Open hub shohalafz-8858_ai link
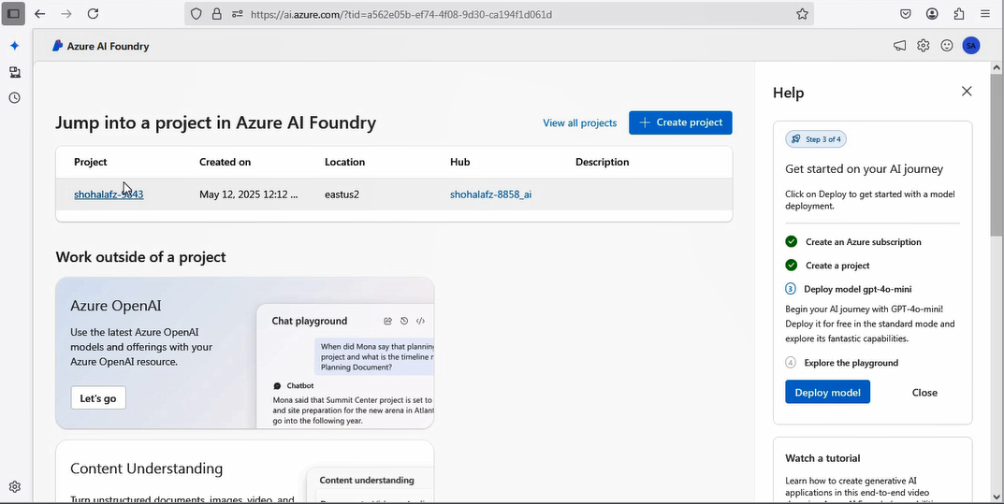 [x=490, y=194]
